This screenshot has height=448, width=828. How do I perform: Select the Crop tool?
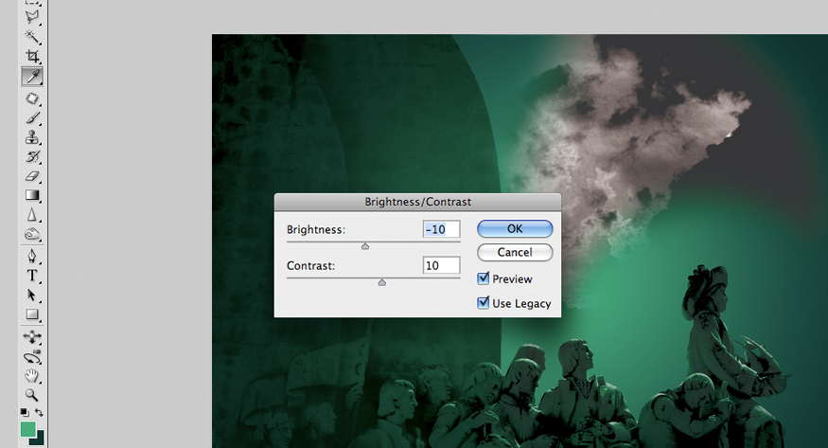(x=31, y=56)
